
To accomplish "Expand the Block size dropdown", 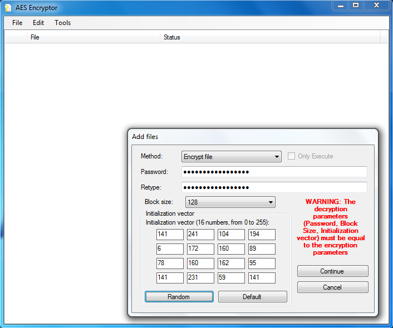I will pos(230,202).
